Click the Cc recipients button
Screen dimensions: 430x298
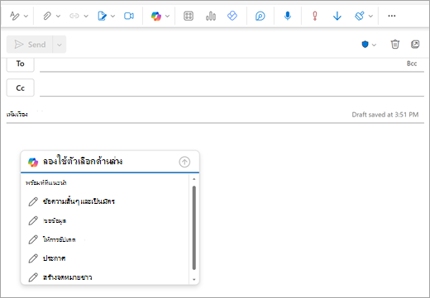pos(21,88)
